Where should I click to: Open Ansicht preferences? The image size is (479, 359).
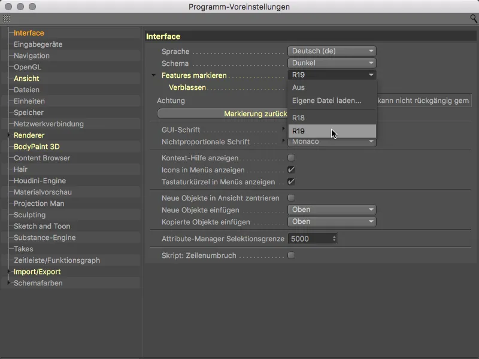[26, 78]
